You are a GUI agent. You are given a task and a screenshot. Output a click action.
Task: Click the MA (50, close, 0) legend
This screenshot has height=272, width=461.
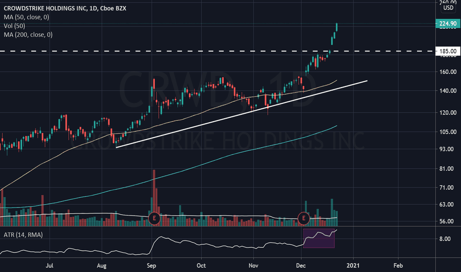(x=26, y=17)
